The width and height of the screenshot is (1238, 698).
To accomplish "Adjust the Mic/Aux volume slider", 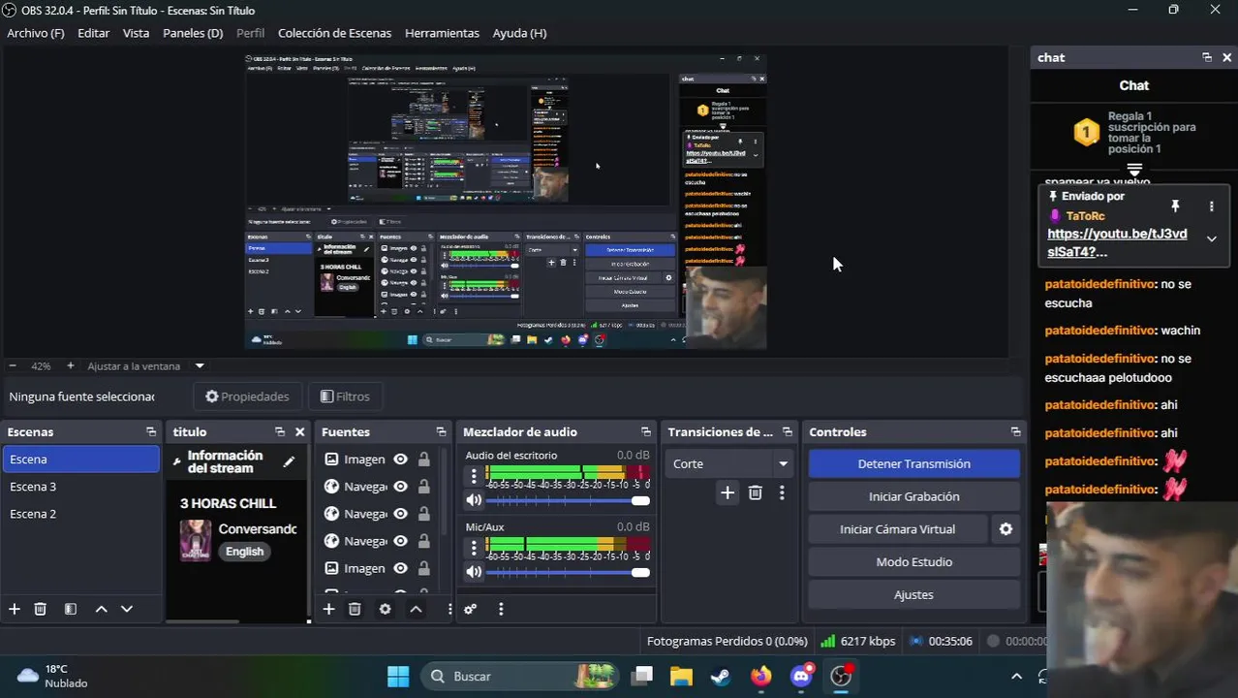I will (x=568, y=572).
